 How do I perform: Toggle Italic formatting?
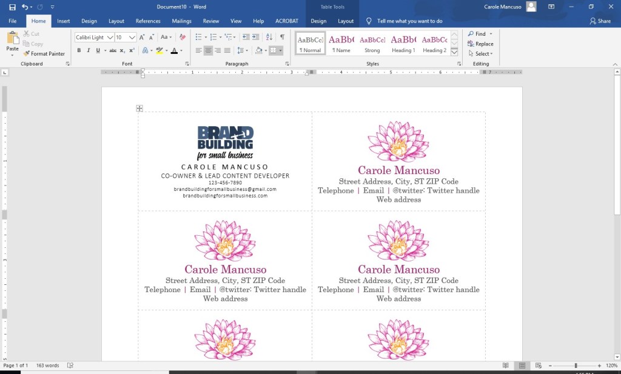[x=89, y=51]
